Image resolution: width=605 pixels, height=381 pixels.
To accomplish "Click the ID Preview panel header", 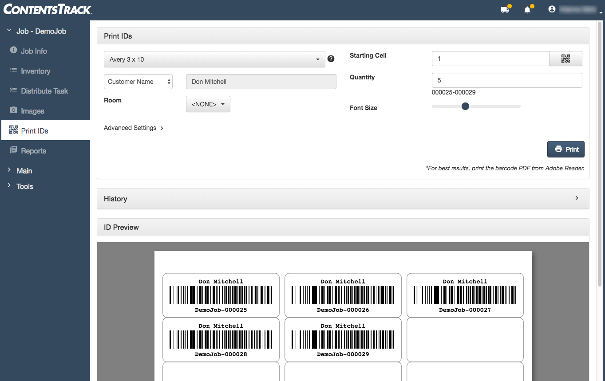I will point(343,227).
